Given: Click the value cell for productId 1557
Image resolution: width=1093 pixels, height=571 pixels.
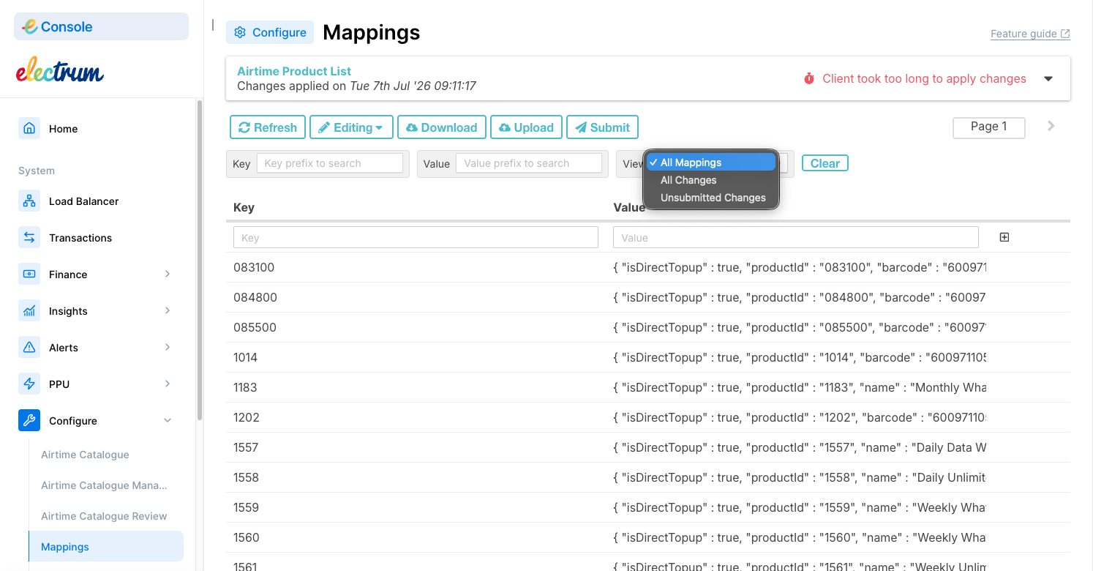Looking at the screenshot, I should [800, 447].
